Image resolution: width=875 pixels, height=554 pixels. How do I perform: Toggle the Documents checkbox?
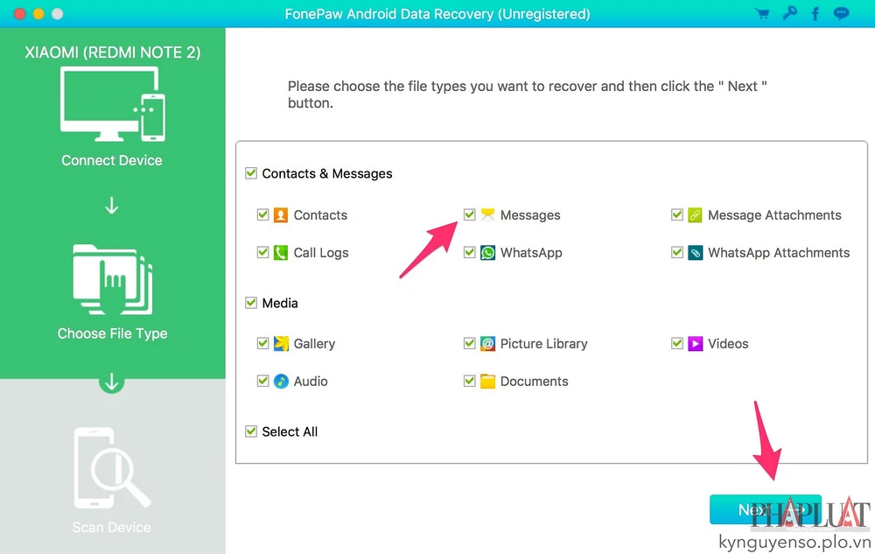point(469,381)
